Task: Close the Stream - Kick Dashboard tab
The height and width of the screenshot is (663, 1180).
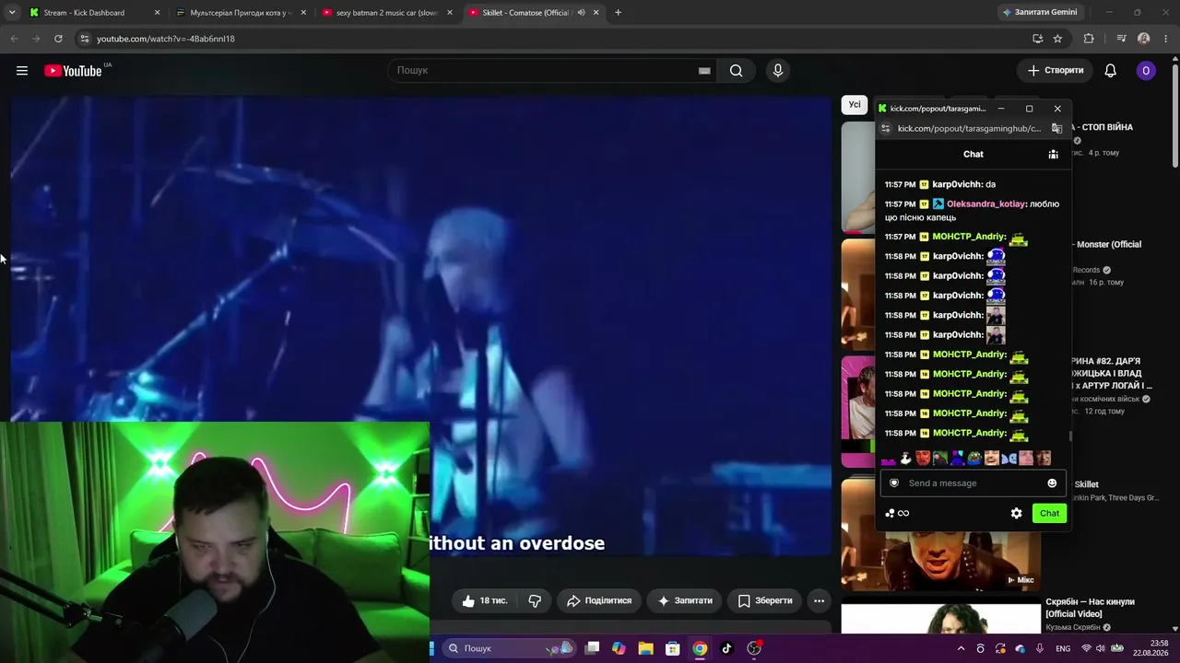Action: click(x=158, y=13)
